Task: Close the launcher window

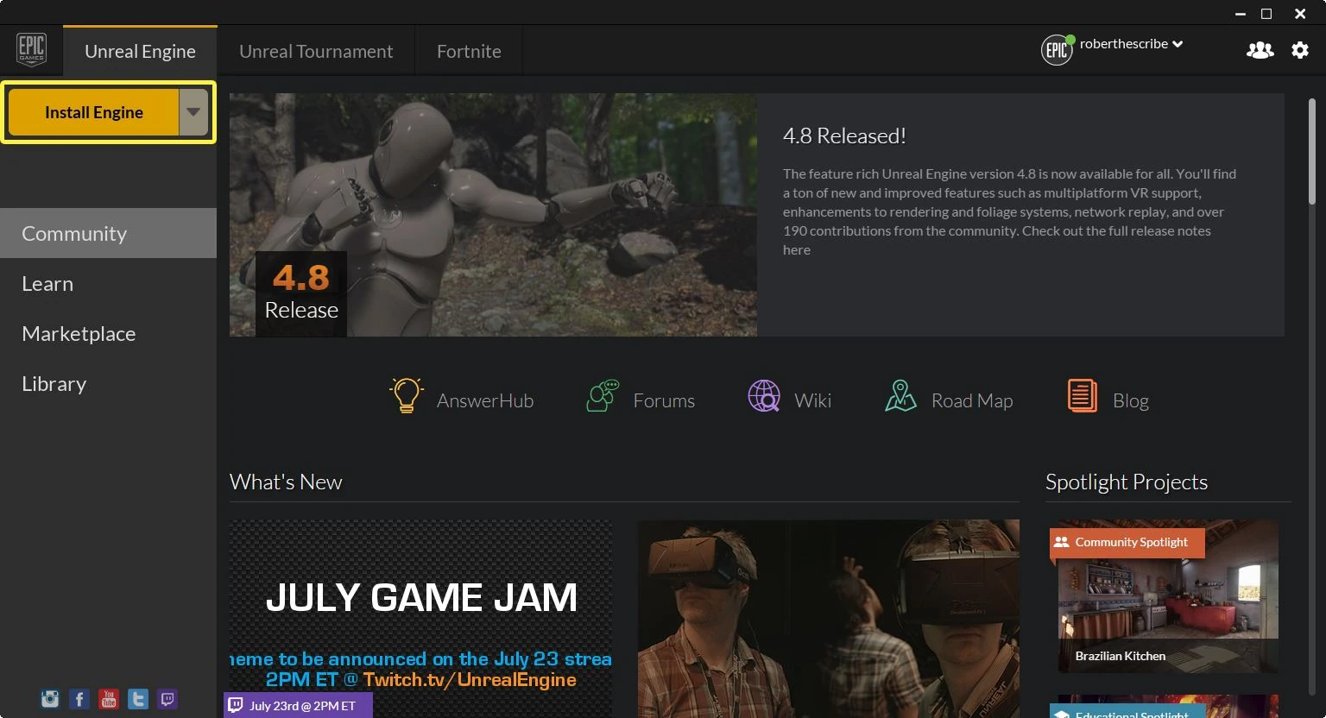Action: tap(1300, 14)
